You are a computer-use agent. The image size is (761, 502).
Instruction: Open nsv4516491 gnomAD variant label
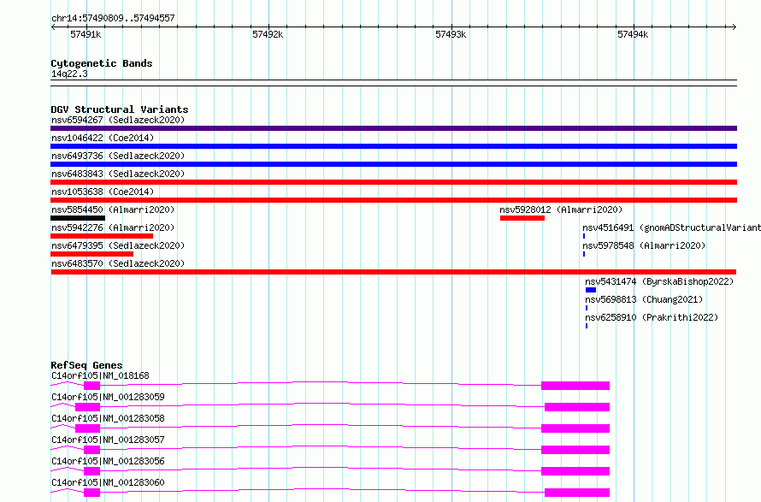pos(672,227)
